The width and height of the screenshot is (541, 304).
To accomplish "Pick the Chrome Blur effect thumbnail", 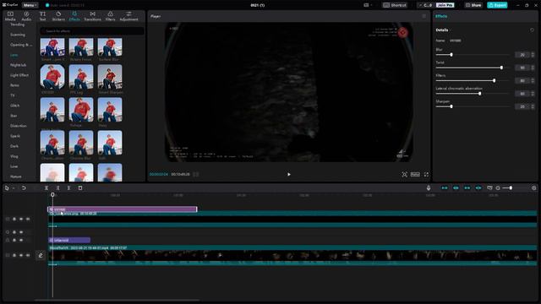I will click(x=81, y=143).
